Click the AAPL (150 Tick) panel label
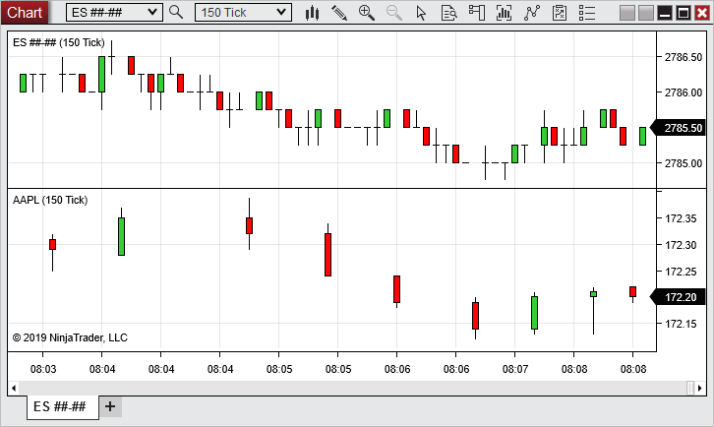Image resolution: width=714 pixels, height=427 pixels. tap(50, 200)
